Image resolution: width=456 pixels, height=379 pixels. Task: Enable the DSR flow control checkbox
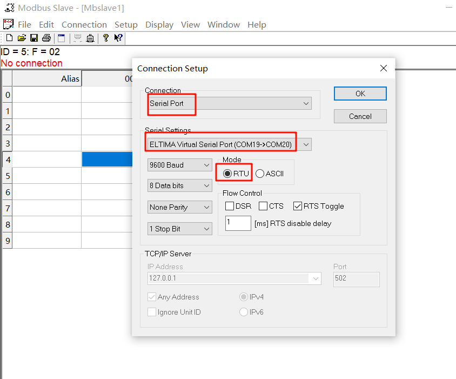(229, 206)
